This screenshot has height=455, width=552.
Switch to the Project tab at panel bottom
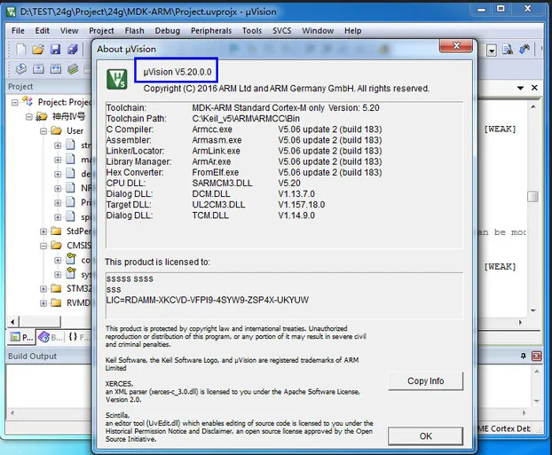coord(21,337)
